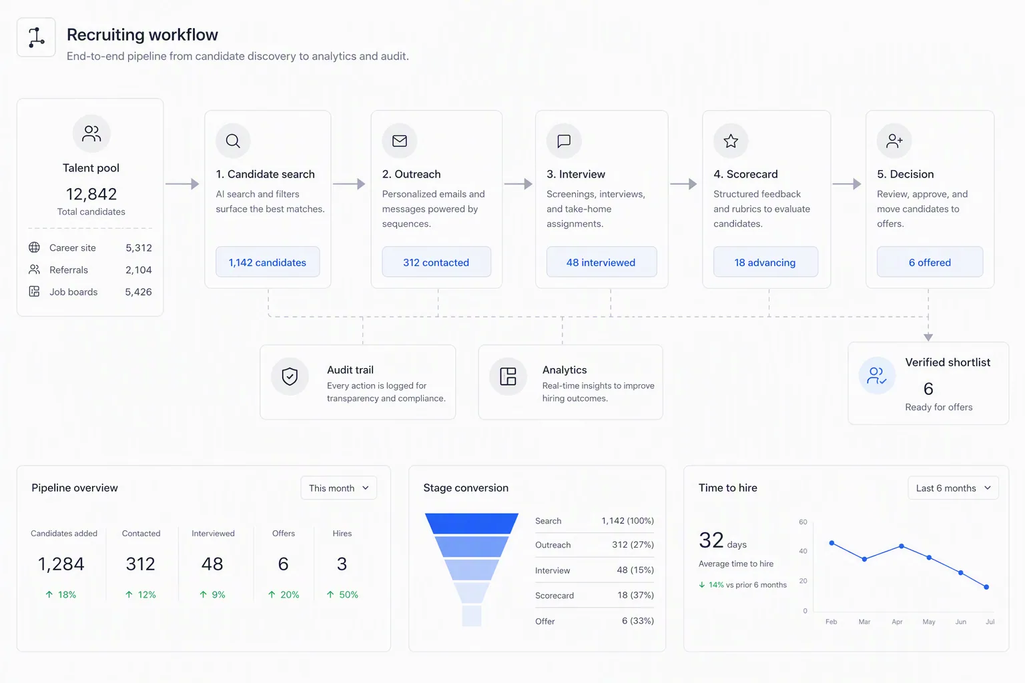The image size is (1025, 683).
Task: Click the Verified shortlist users icon
Action: [877, 376]
